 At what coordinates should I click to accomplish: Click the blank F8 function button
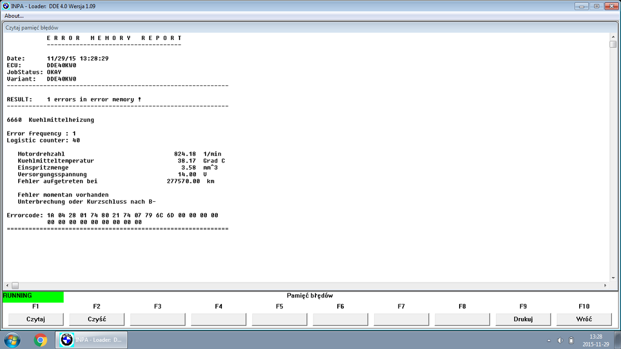tap(462, 319)
